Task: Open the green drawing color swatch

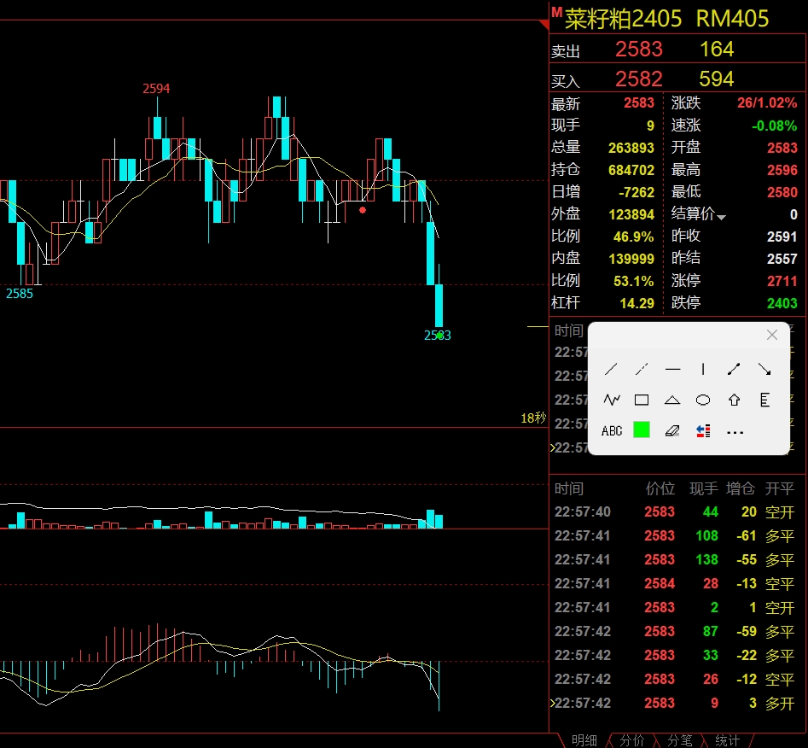Action: [x=642, y=430]
